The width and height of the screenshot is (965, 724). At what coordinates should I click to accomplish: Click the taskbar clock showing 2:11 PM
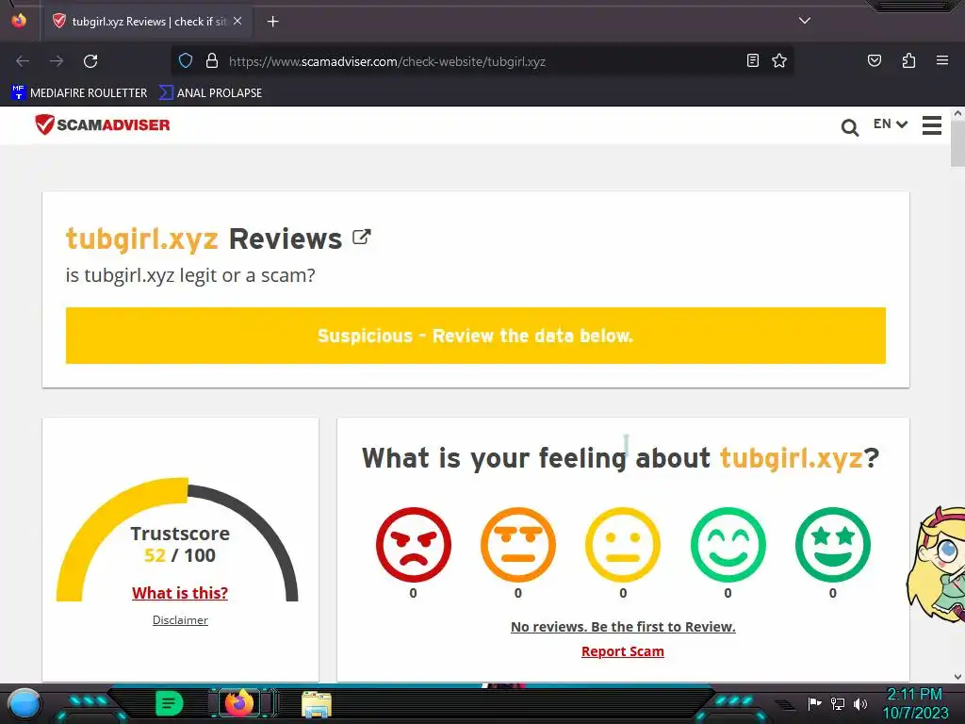click(x=915, y=703)
